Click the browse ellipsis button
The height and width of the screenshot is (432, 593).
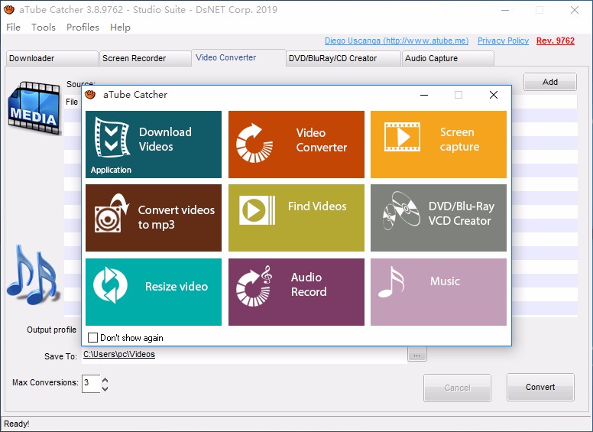click(x=416, y=355)
